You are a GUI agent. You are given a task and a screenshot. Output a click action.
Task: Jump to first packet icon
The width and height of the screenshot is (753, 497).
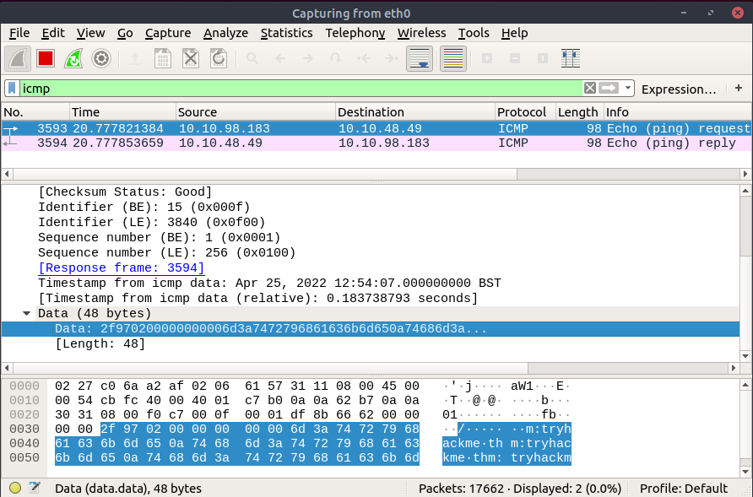point(364,58)
